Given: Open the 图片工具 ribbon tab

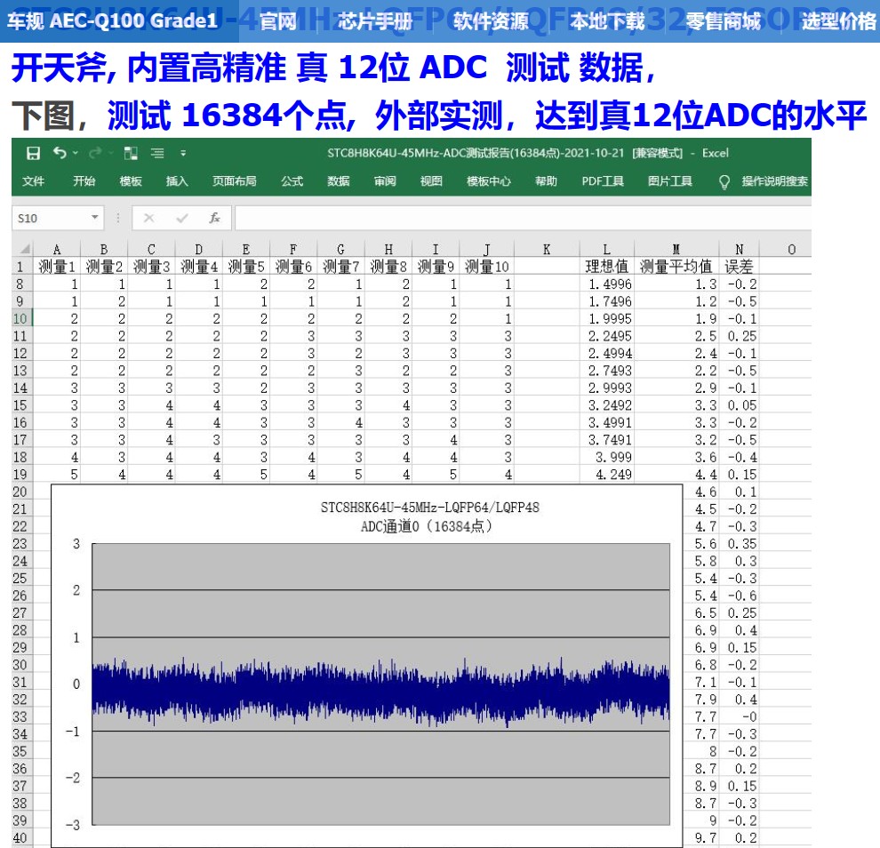Looking at the screenshot, I should tap(669, 181).
